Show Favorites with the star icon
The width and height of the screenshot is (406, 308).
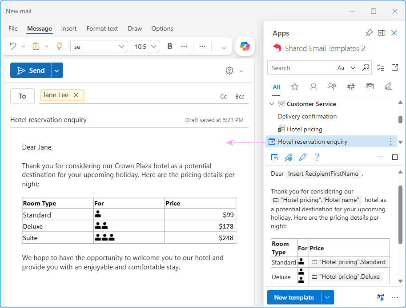pyautogui.click(x=295, y=87)
